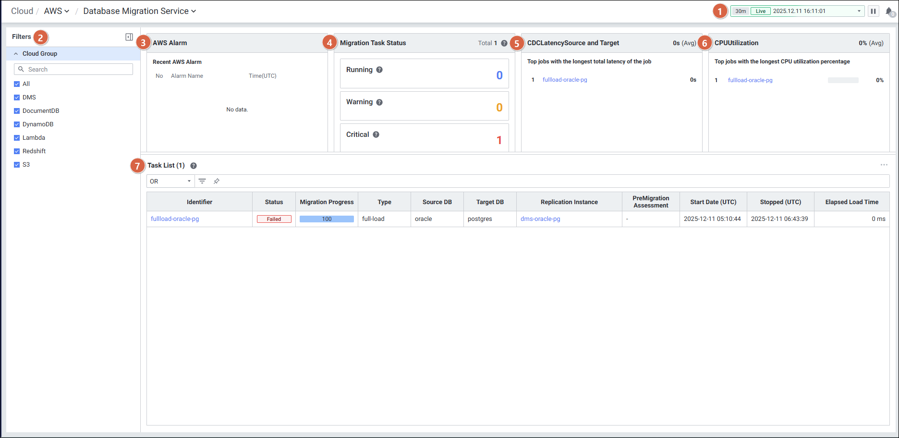Collapse the Cloud Group section
The width and height of the screenshot is (899, 438).
[x=16, y=54]
